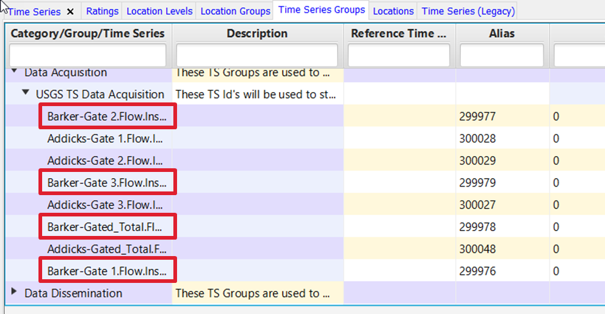605x314 pixels.
Task: Click alias value 300029
Action: [477, 161]
